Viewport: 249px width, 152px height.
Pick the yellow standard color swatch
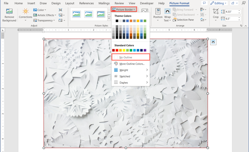tap(124, 50)
